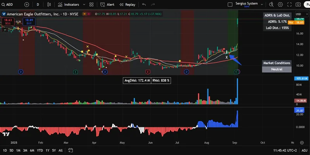Click the Market Conditions label
Screen dimensions: 310x155
[x=277, y=63]
